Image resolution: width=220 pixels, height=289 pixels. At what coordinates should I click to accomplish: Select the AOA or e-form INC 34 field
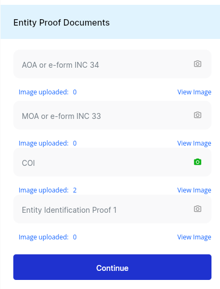pyautogui.click(x=112, y=64)
